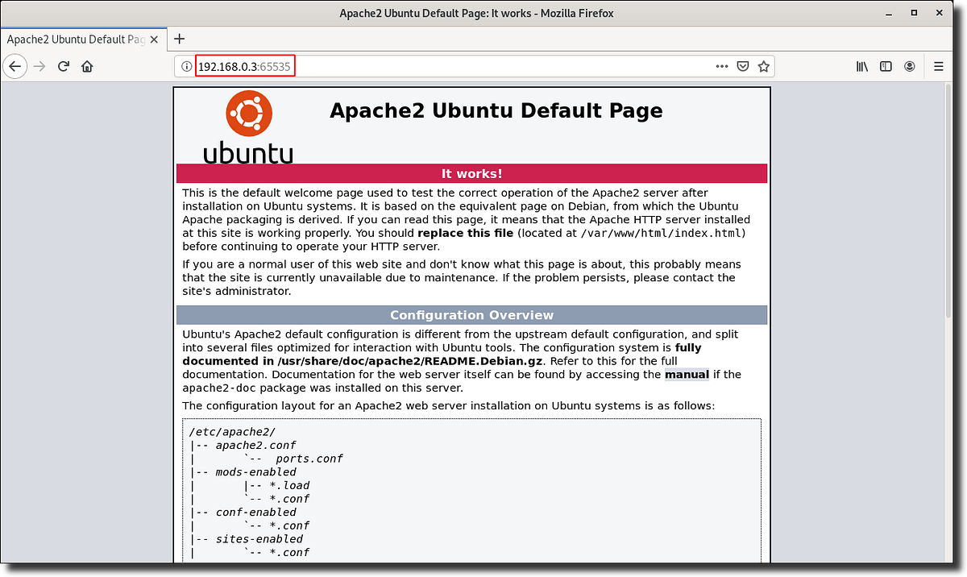Open the Firefox account icon
Image resolution: width=967 pixels, height=577 pixels.
910,66
